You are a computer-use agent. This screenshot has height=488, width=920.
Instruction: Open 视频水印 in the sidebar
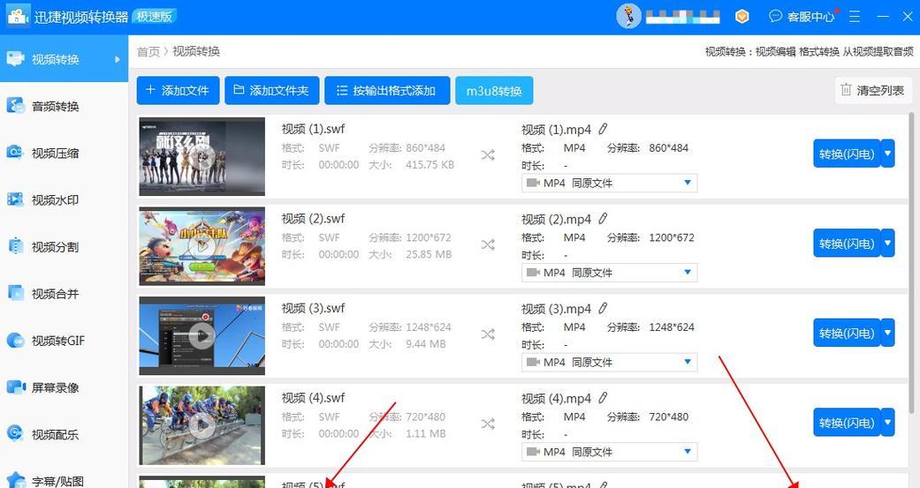pos(64,199)
